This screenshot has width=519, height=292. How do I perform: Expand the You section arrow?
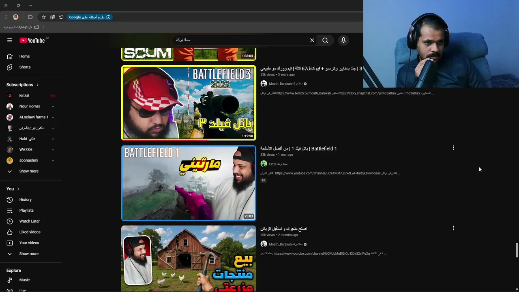pos(18,189)
